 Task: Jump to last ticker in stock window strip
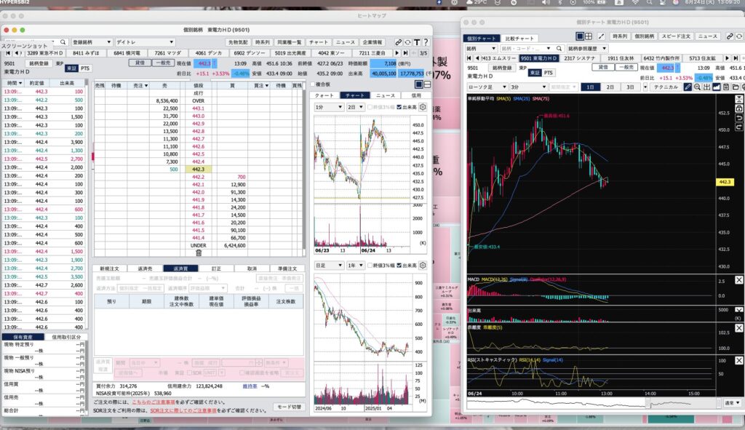405,52
